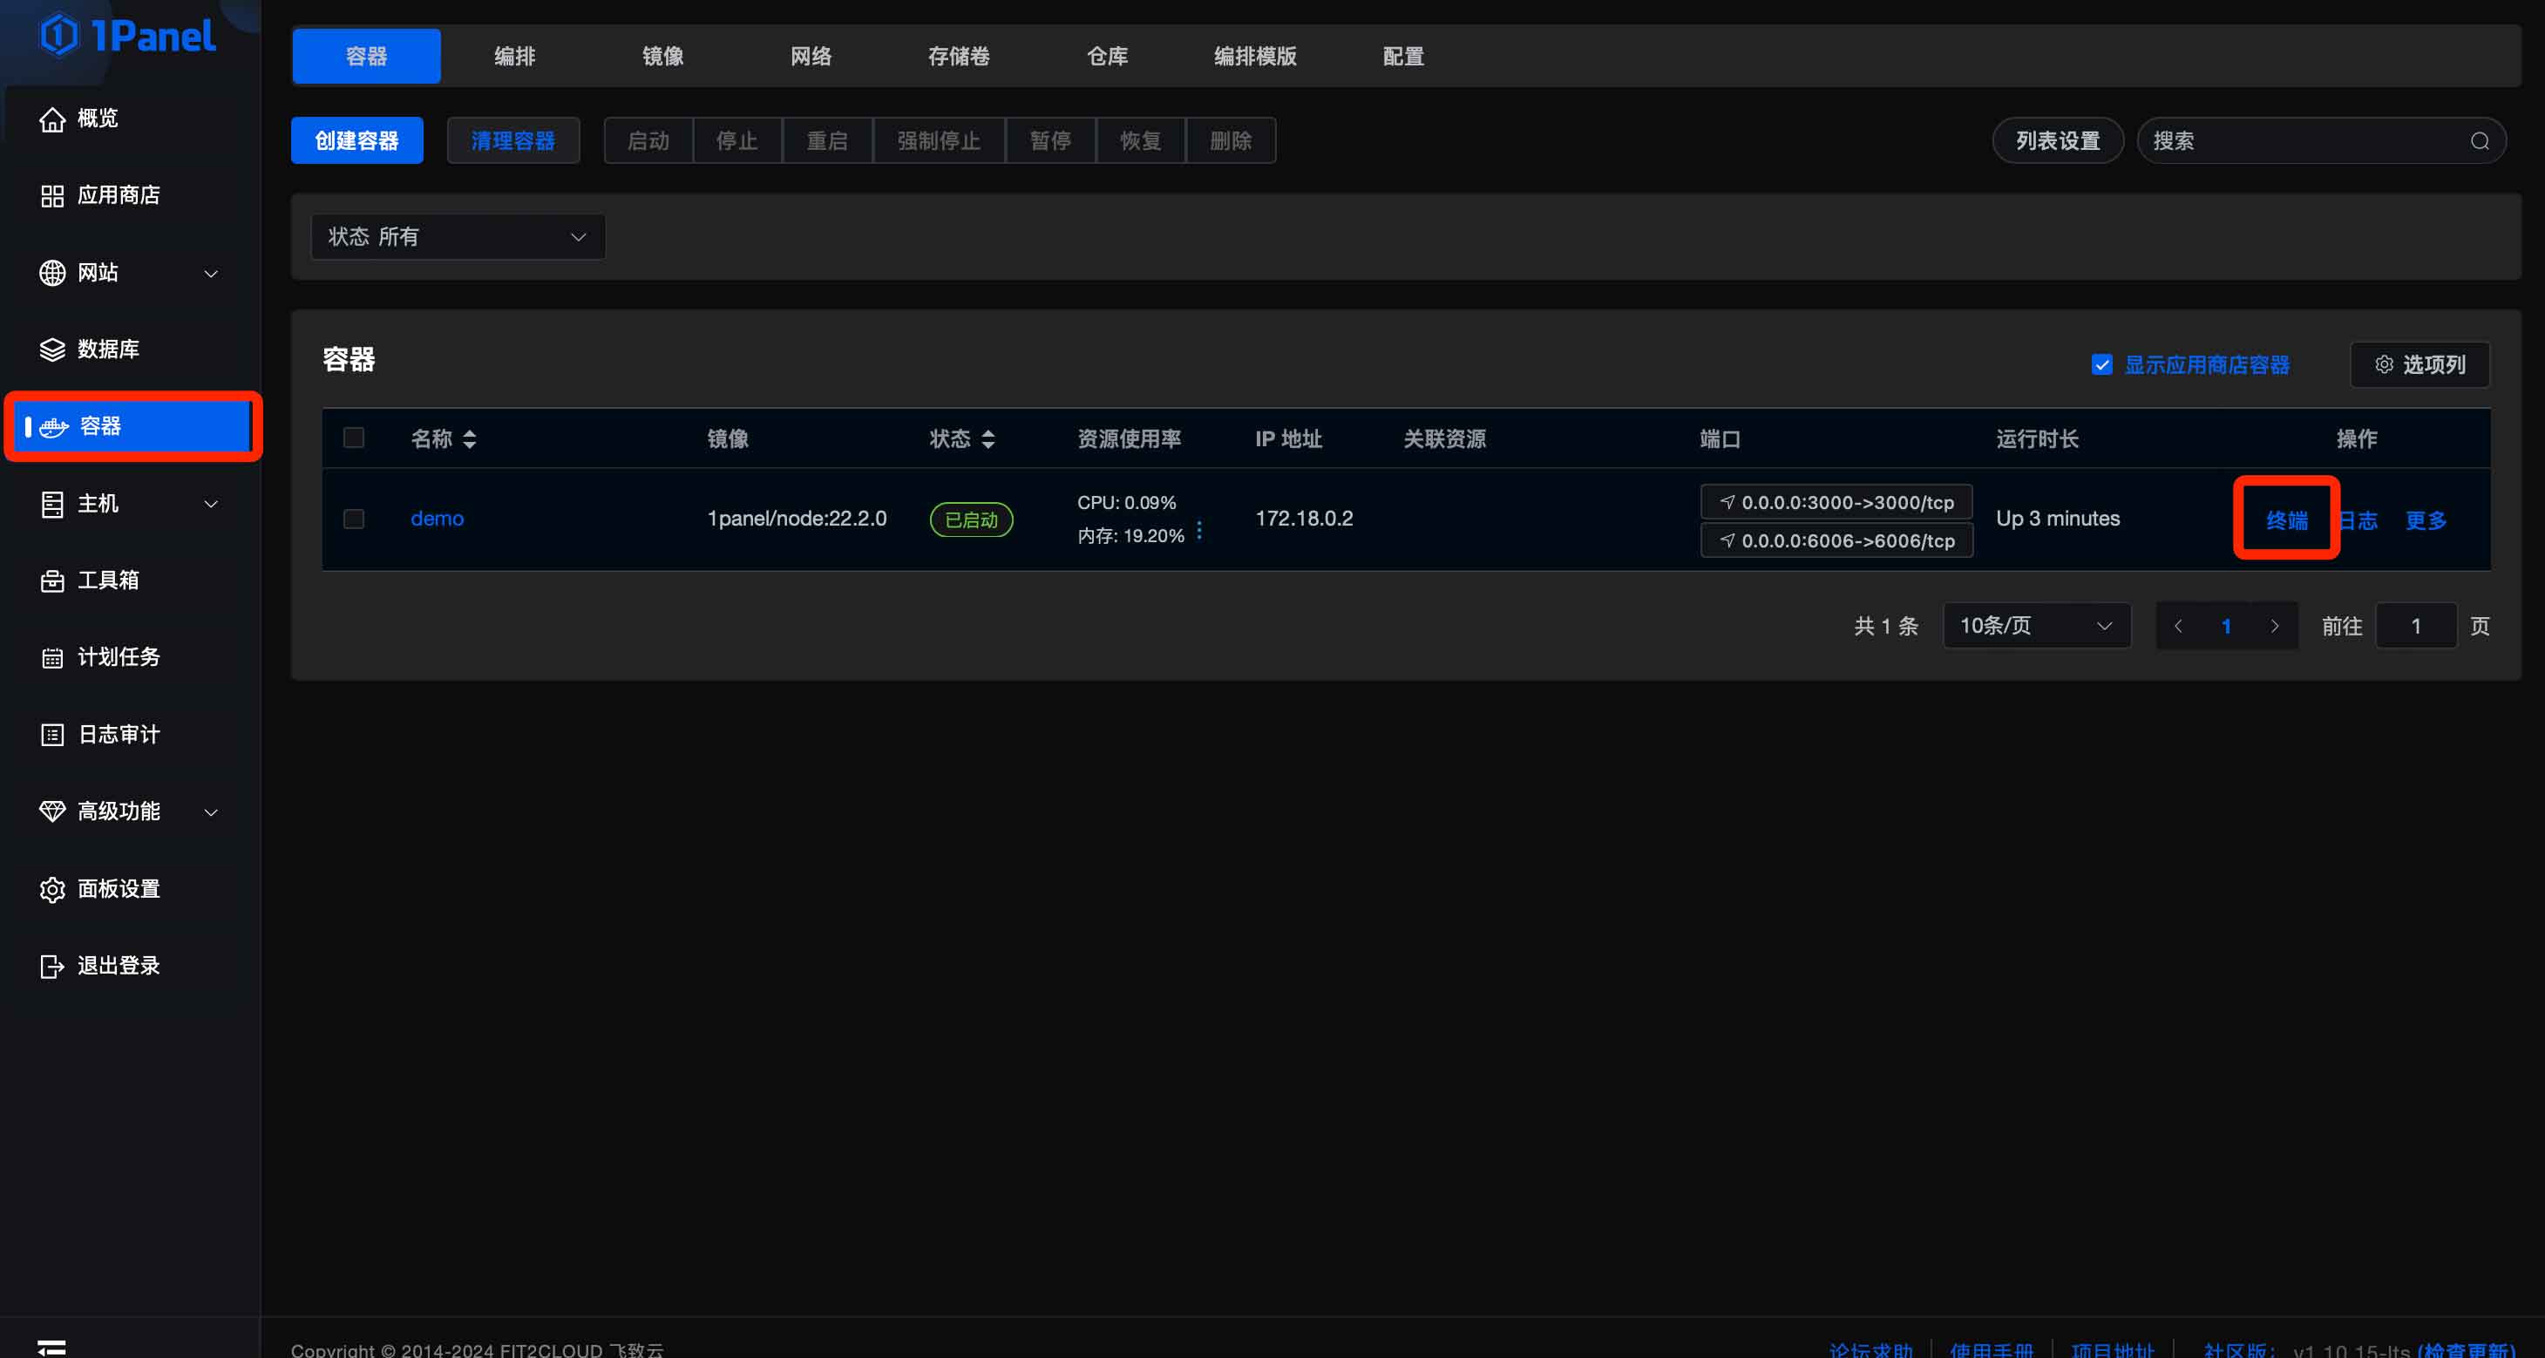This screenshot has width=2545, height=1358.
Task: Toggle the select-all header checkbox
Action: click(x=354, y=438)
